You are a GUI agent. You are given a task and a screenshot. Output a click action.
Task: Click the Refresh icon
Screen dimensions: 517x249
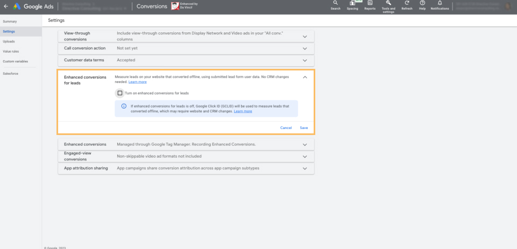[407, 5]
